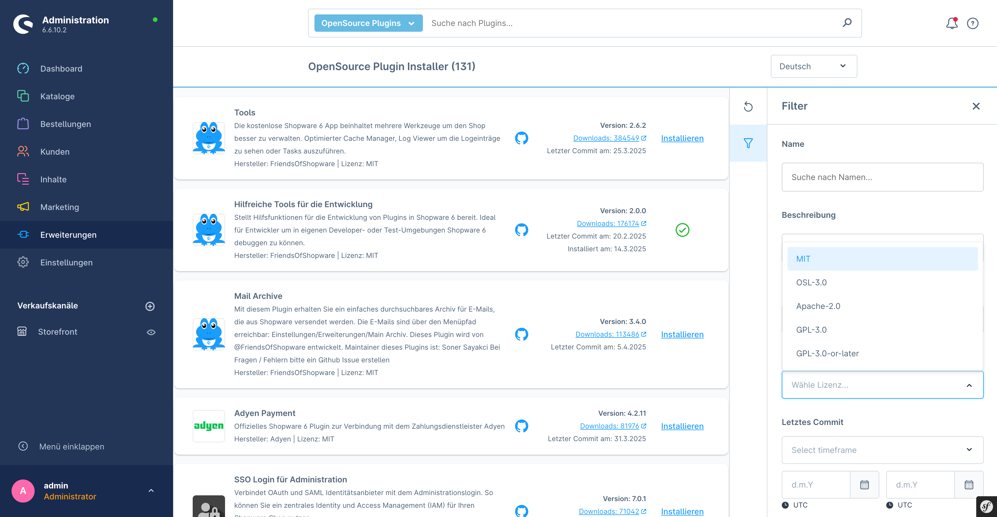Image resolution: width=997 pixels, height=517 pixels.
Task: Expand the admin user menu chevron
Action: coord(151,491)
